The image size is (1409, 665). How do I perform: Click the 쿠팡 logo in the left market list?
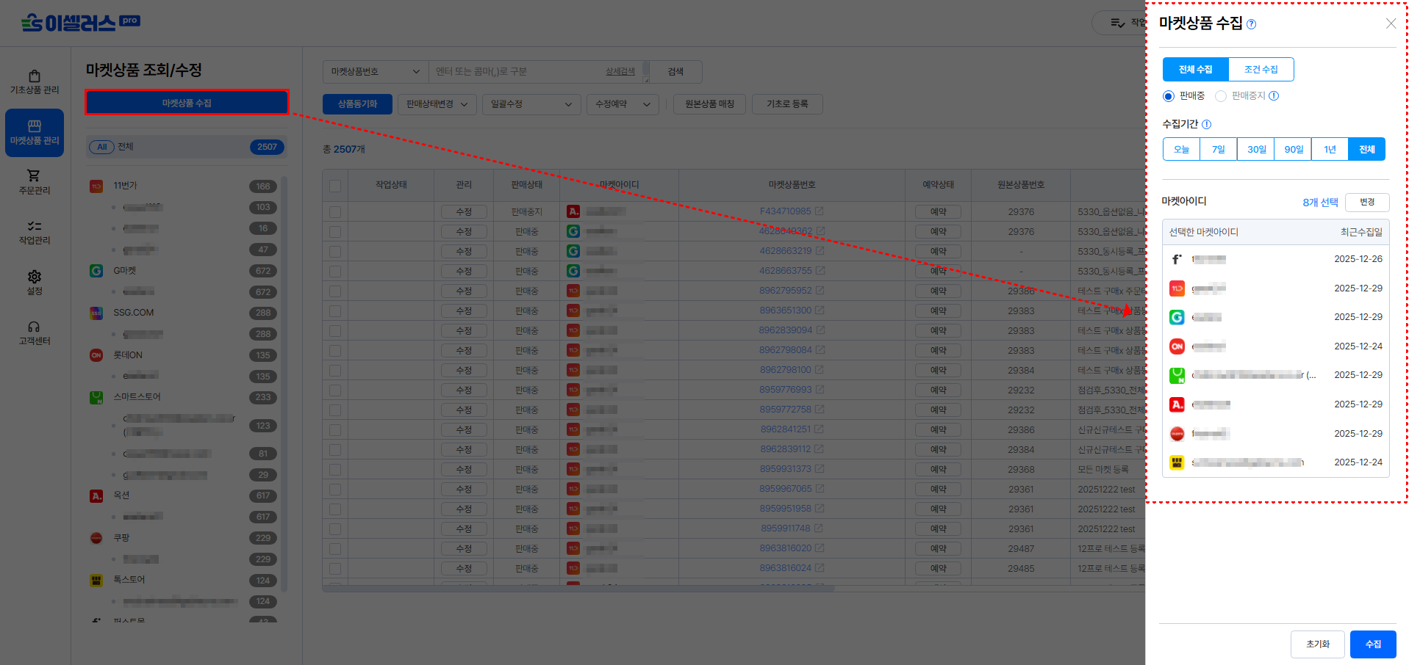click(x=96, y=538)
